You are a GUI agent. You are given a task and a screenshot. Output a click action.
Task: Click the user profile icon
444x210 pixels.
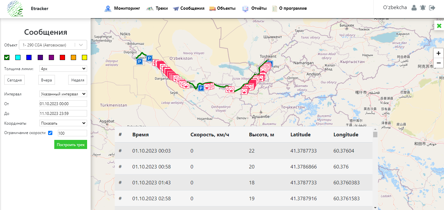pos(414,8)
